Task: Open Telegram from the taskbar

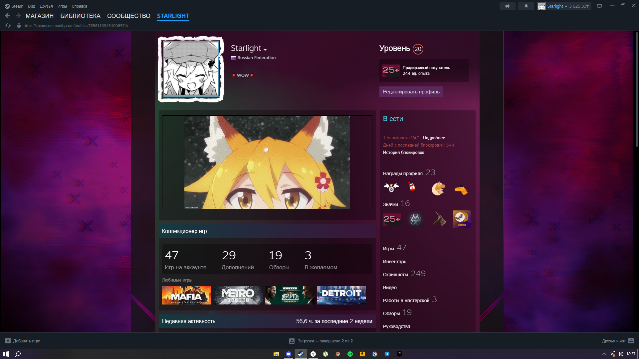Action: (387, 354)
